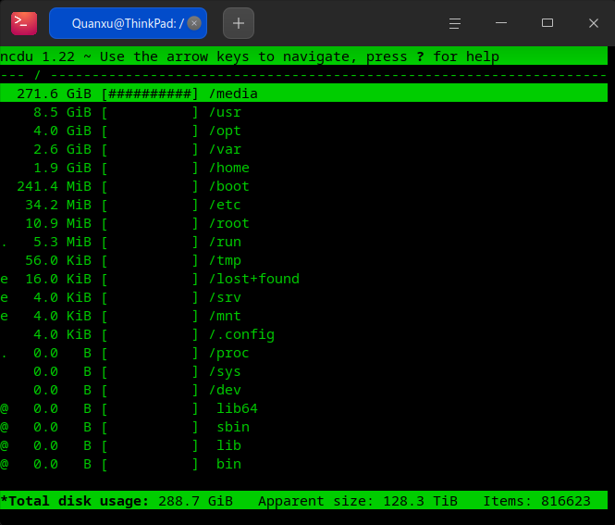Select the /sys directory row

(x=304, y=371)
